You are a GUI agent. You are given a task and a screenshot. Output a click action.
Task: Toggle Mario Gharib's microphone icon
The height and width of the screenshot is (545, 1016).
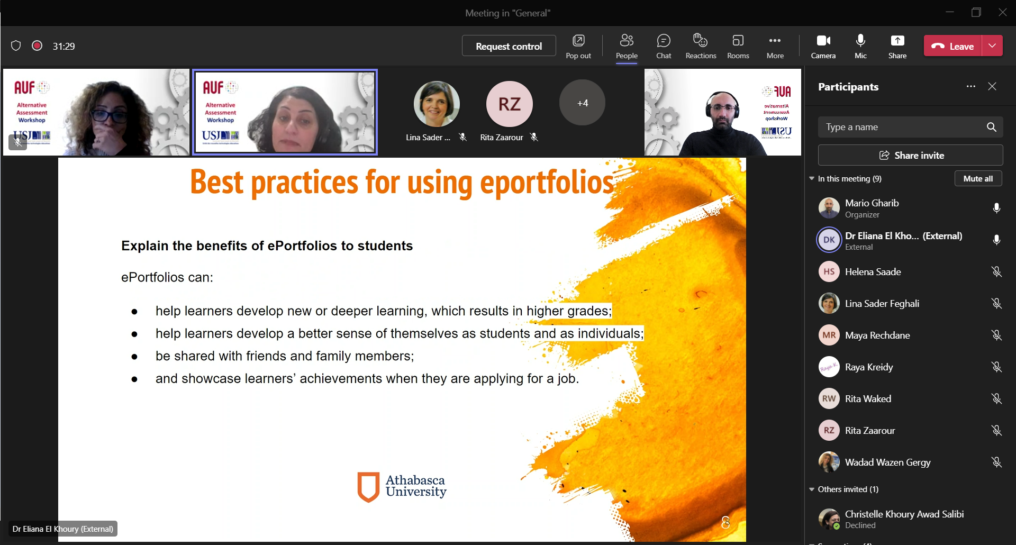[x=996, y=208]
